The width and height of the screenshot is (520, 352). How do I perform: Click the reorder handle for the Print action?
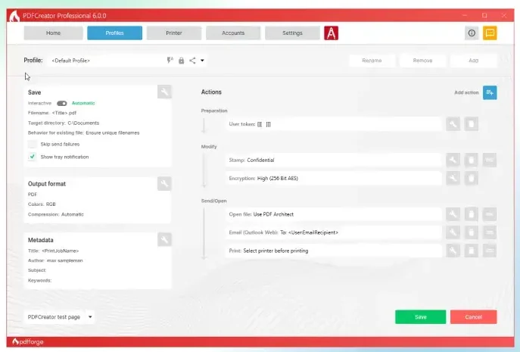click(490, 251)
